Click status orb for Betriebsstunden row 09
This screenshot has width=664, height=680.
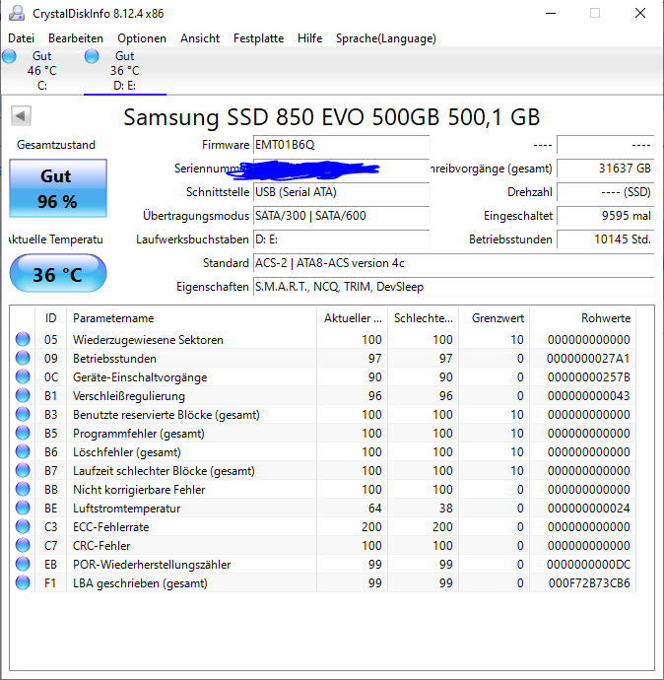coord(23,358)
